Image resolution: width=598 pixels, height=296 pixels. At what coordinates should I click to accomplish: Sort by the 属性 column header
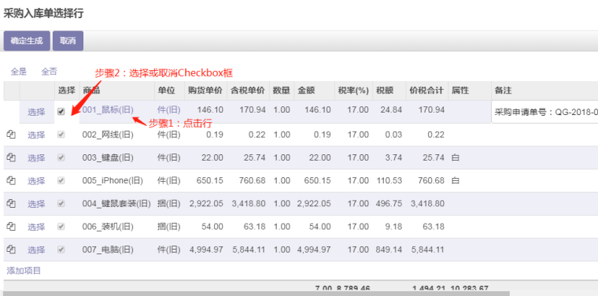[470, 91]
